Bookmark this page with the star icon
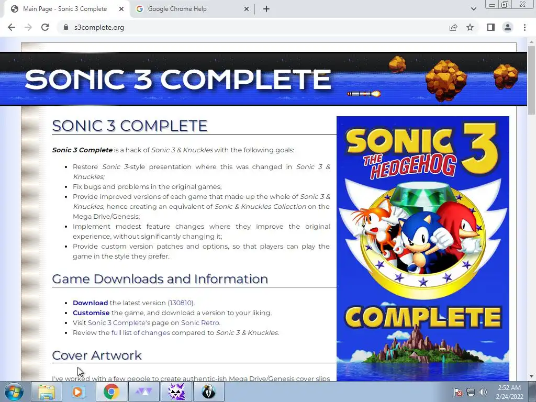Image resolution: width=536 pixels, height=402 pixels. (x=470, y=27)
